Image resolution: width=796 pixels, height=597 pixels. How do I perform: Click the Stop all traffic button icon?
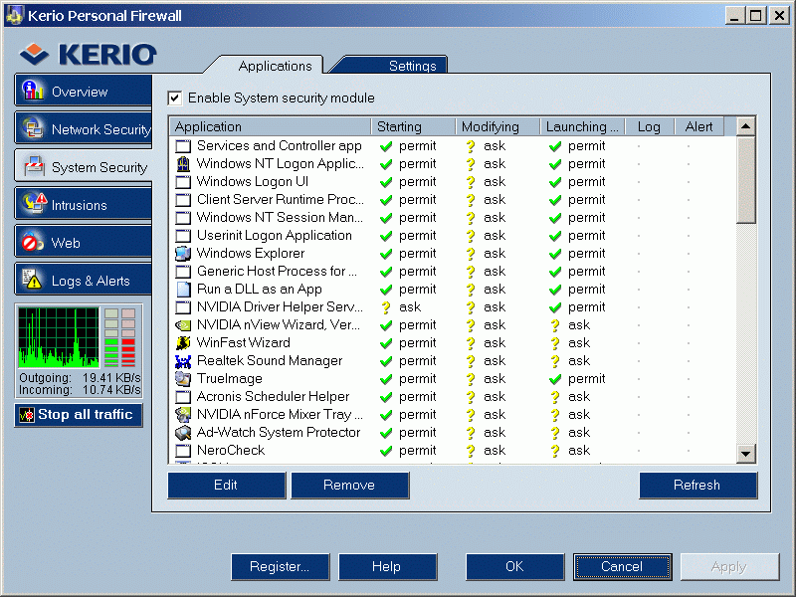tap(27, 415)
